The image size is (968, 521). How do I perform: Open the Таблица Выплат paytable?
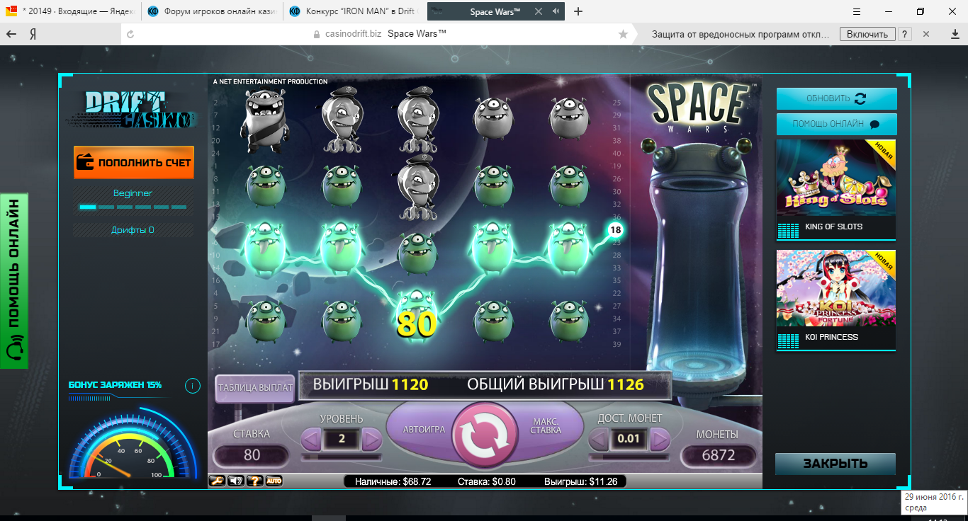255,387
